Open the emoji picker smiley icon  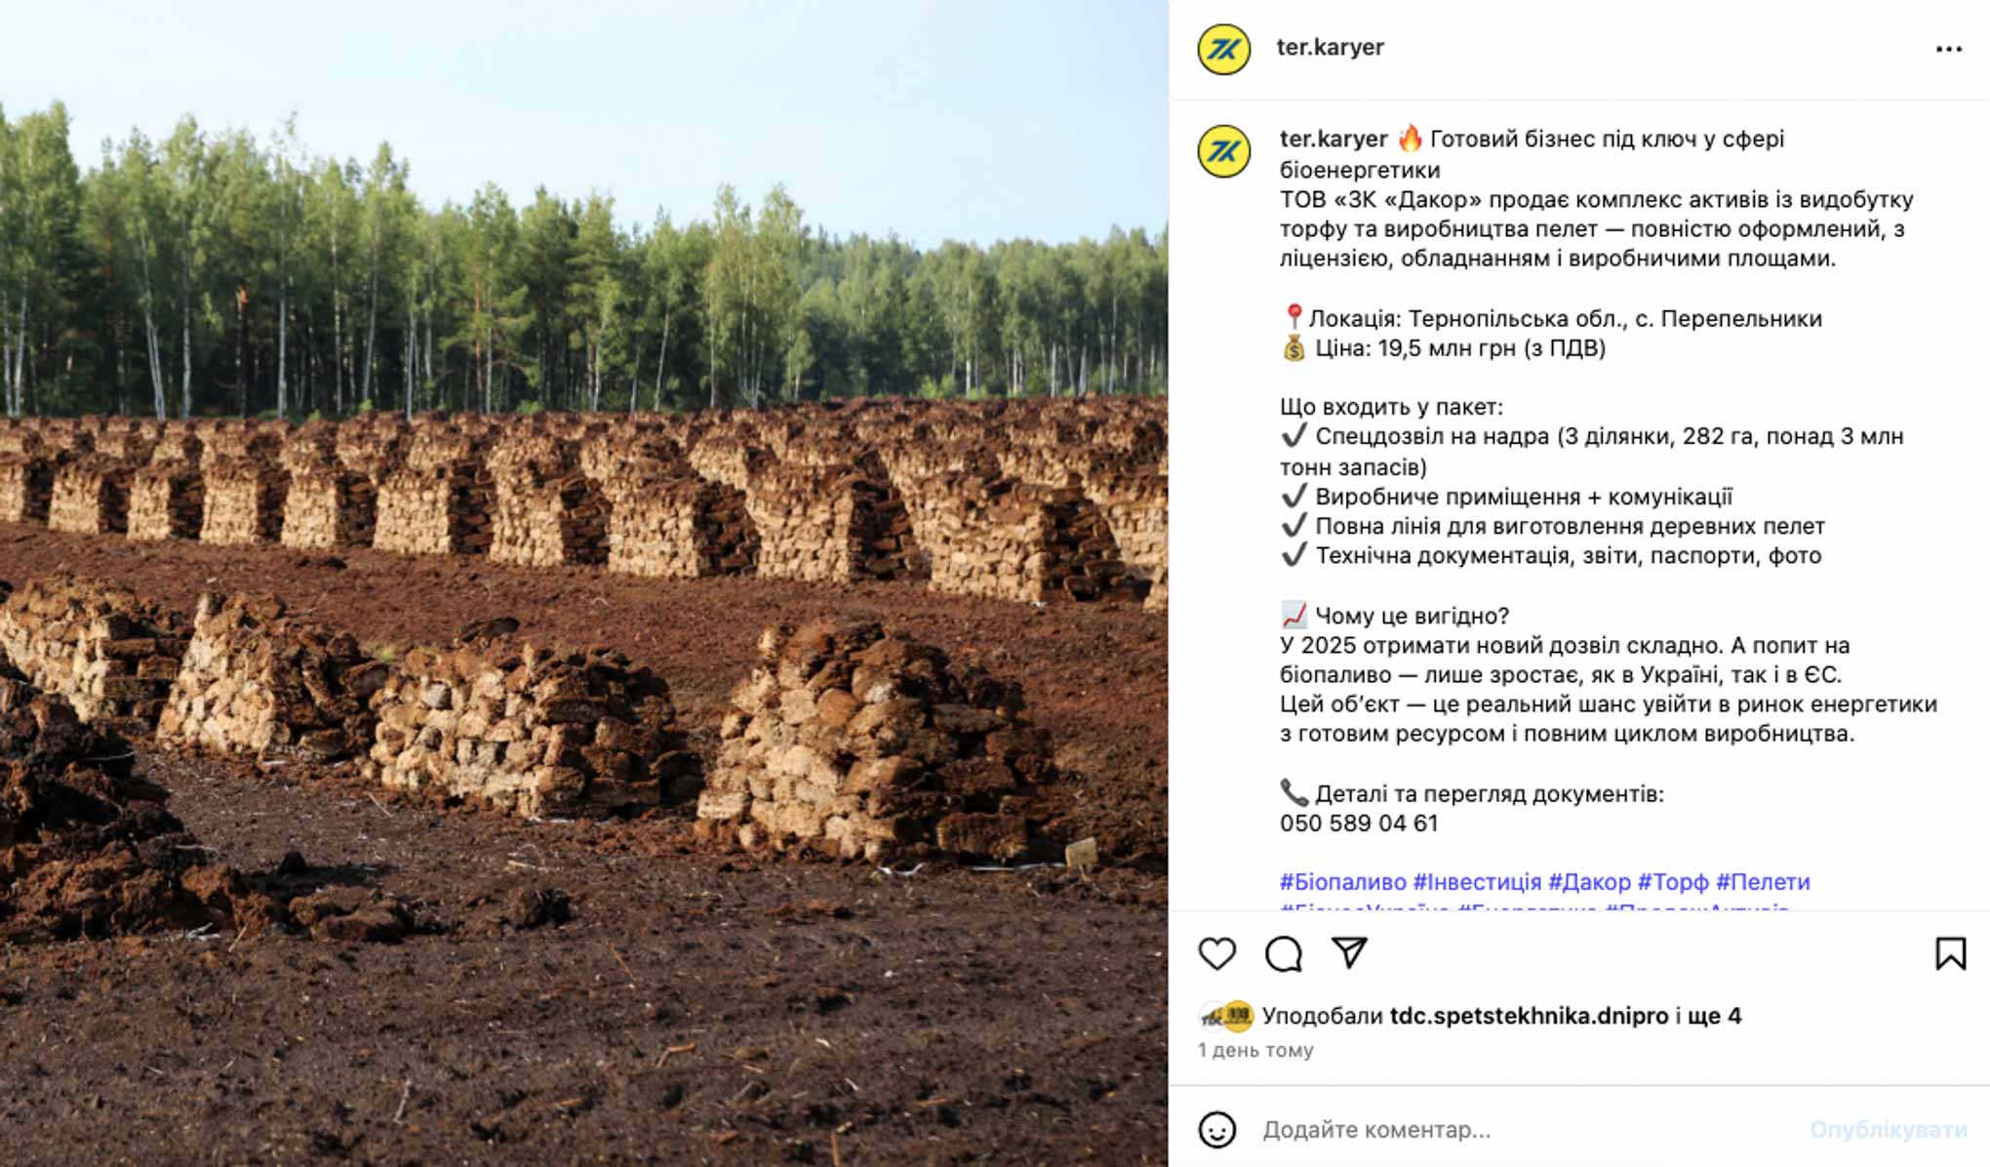point(1216,1130)
